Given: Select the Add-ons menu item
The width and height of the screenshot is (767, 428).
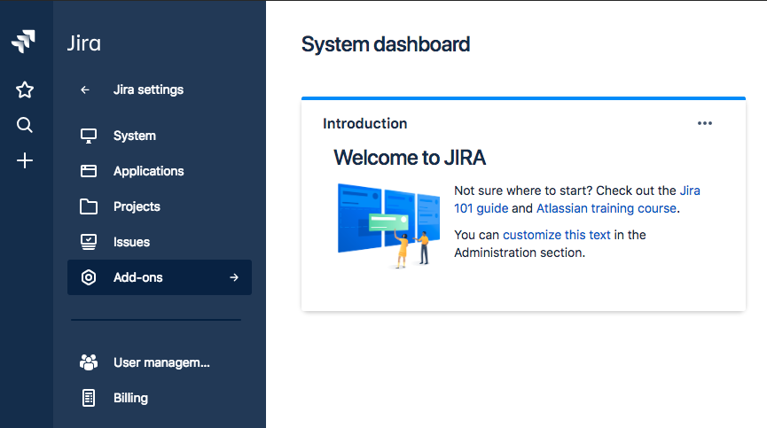Looking at the screenshot, I should point(160,277).
